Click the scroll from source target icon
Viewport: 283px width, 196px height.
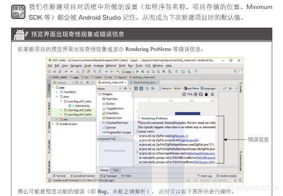point(77,83)
